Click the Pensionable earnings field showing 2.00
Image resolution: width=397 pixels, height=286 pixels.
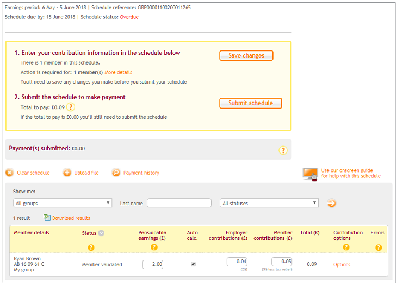point(153,264)
